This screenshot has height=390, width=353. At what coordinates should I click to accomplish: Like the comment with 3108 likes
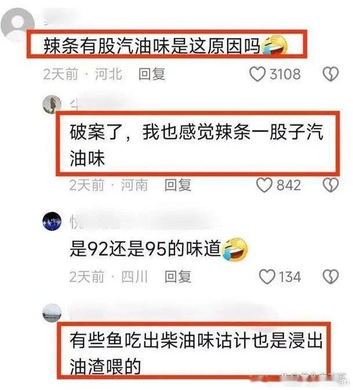tap(257, 74)
